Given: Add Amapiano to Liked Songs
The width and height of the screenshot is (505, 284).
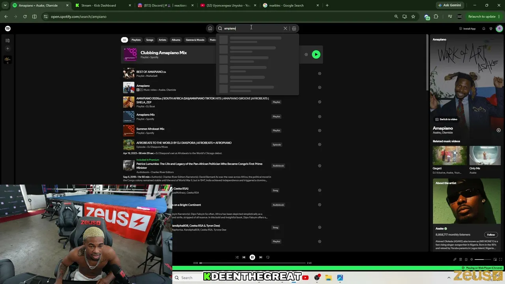Looking at the screenshot, I should click(499, 130).
